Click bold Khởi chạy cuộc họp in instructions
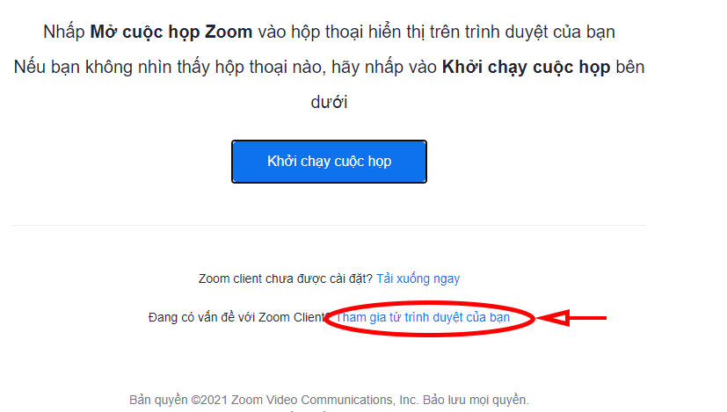This screenshot has width=727, height=412. click(526, 67)
